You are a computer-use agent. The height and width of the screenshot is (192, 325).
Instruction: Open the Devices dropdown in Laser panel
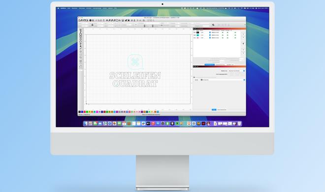223,80
